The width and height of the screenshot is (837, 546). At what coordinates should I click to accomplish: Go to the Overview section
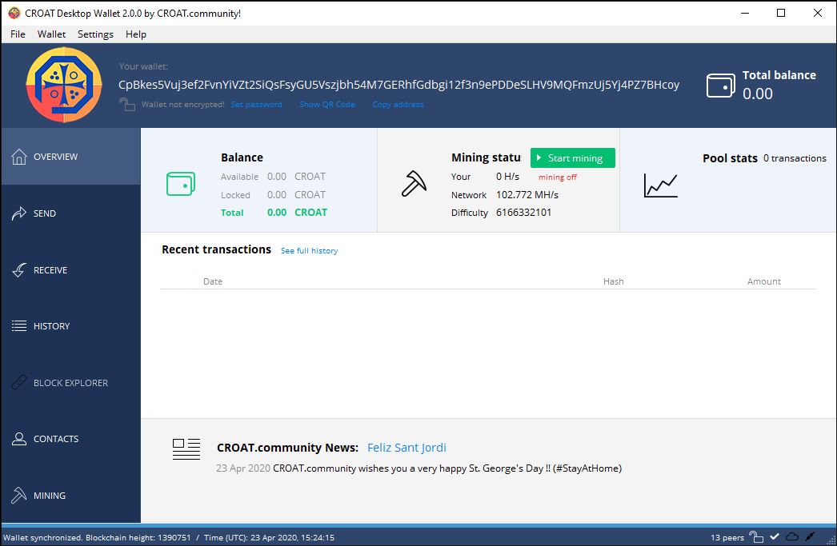[x=70, y=156]
